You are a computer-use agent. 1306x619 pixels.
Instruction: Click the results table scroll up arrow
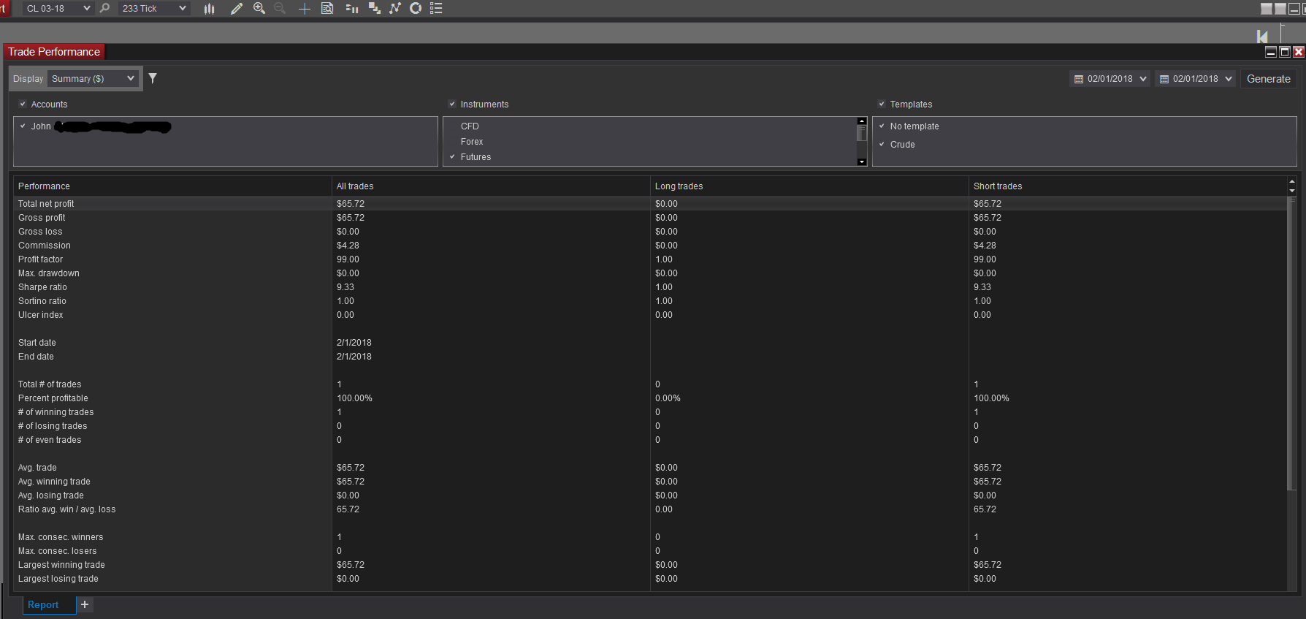1291,181
